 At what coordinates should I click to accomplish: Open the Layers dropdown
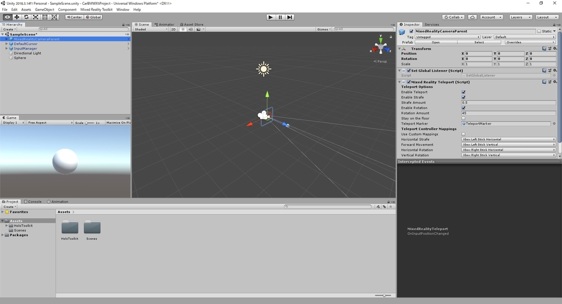(520, 17)
